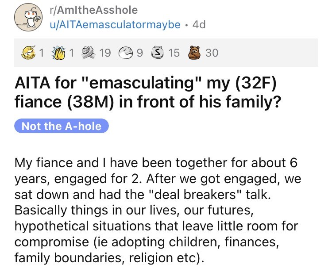332x272 pixels.
Task: Click the award count 15 next to silver
Action: tap(174, 53)
